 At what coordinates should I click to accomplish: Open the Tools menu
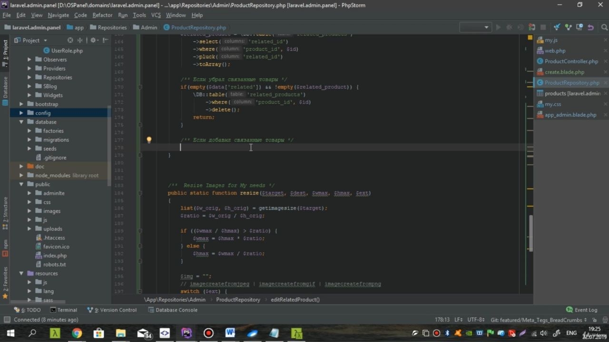coord(139,15)
